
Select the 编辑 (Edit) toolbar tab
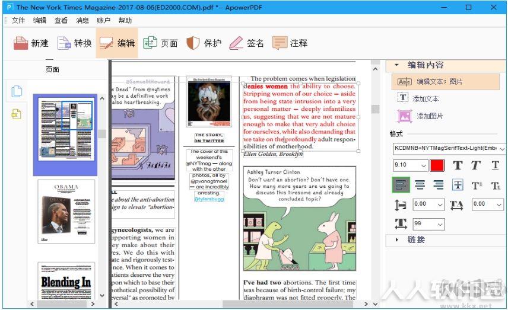coord(117,43)
